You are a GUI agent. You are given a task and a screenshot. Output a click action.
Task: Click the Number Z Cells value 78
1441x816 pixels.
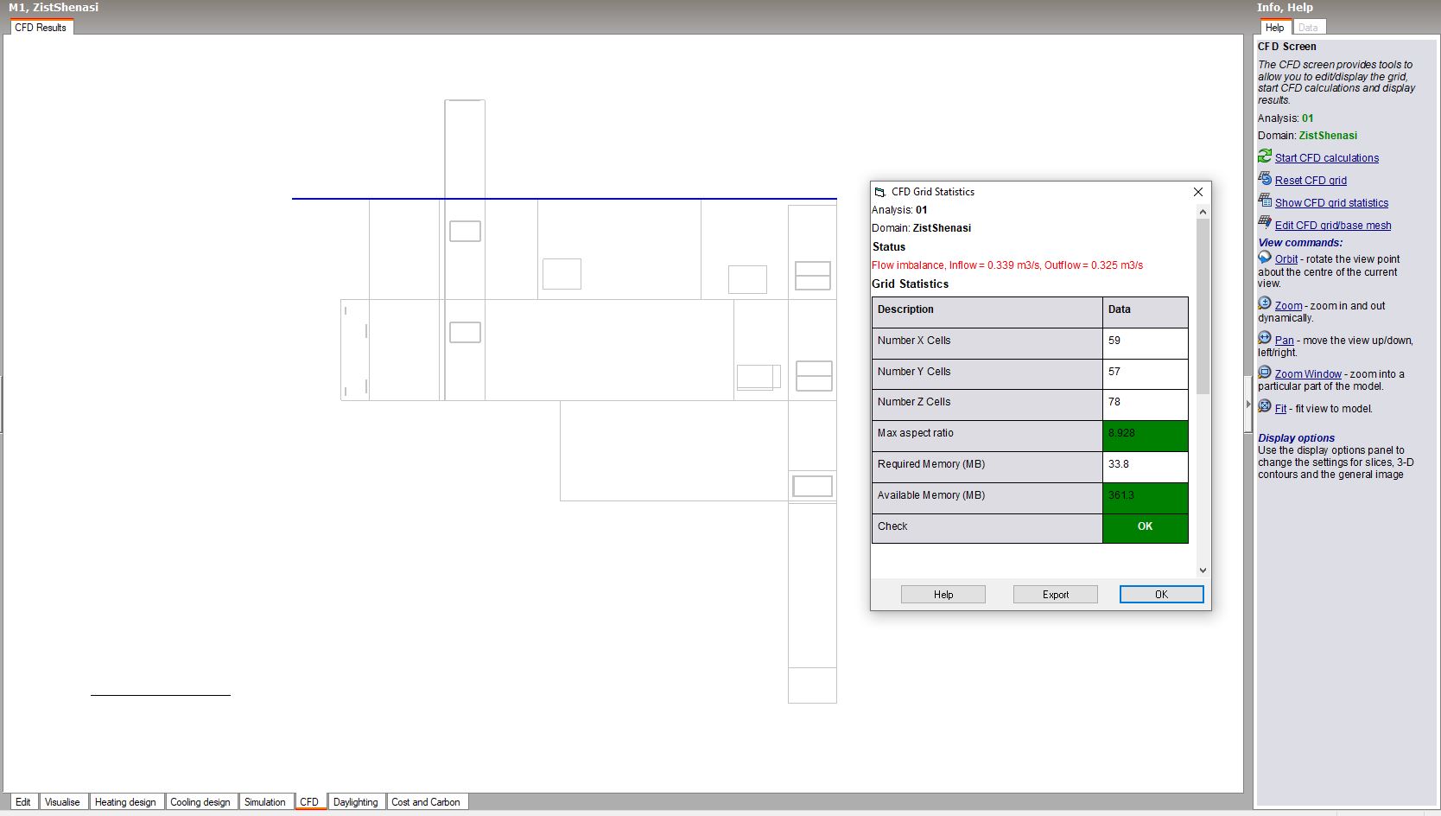pyautogui.click(x=1145, y=405)
